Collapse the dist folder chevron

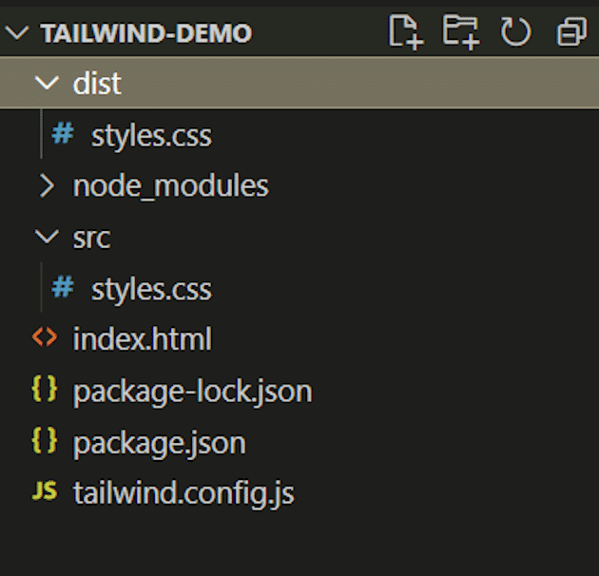tap(46, 84)
